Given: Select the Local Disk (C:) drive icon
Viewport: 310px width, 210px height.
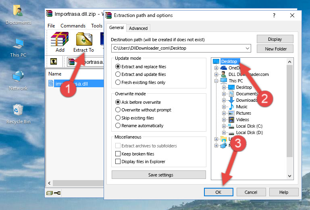Looking at the screenshot, I should (x=231, y=126).
